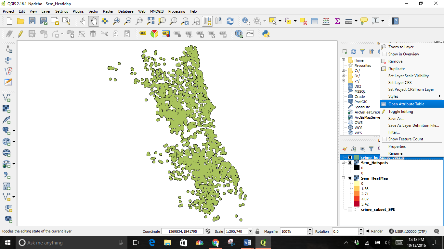The width and height of the screenshot is (444, 249).
Task: Choose Open Attribute Table from context menu
Action: pyautogui.click(x=406, y=104)
